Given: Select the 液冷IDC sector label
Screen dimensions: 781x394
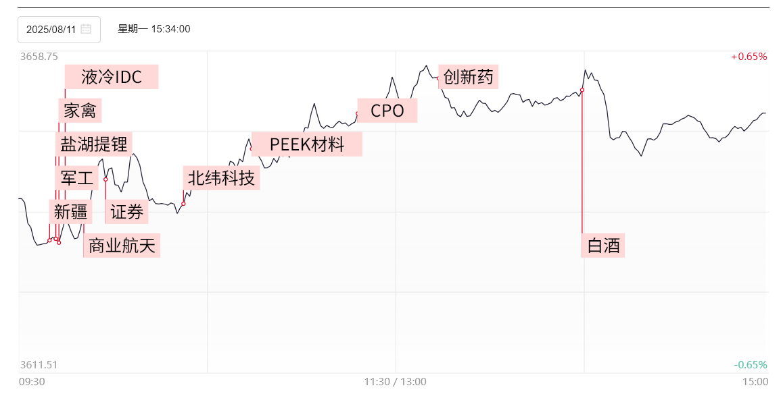Looking at the screenshot, I should point(112,77).
